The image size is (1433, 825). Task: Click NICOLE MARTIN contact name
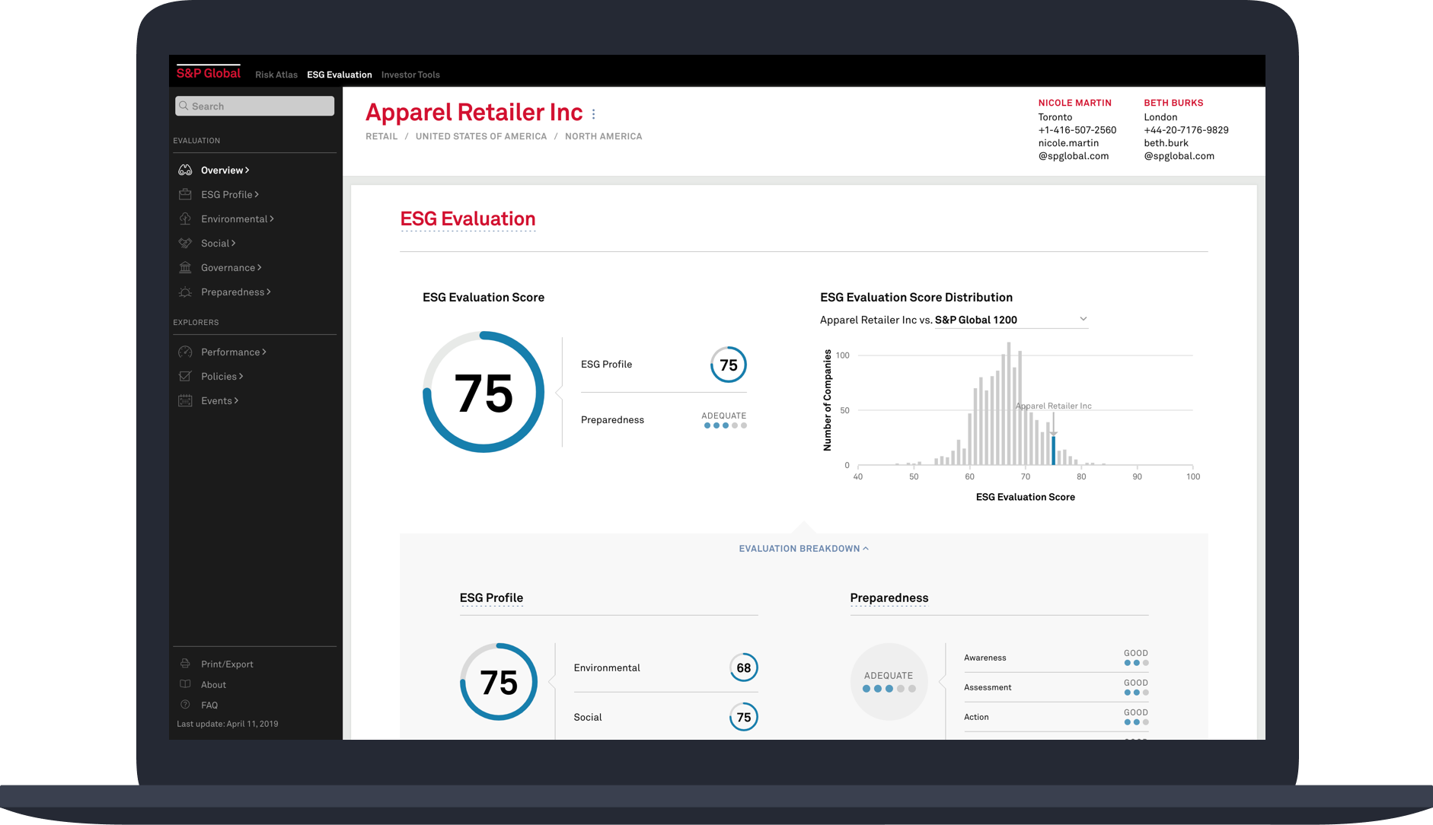tap(1074, 103)
